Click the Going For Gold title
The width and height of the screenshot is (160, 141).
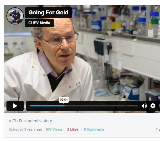[x=48, y=13]
